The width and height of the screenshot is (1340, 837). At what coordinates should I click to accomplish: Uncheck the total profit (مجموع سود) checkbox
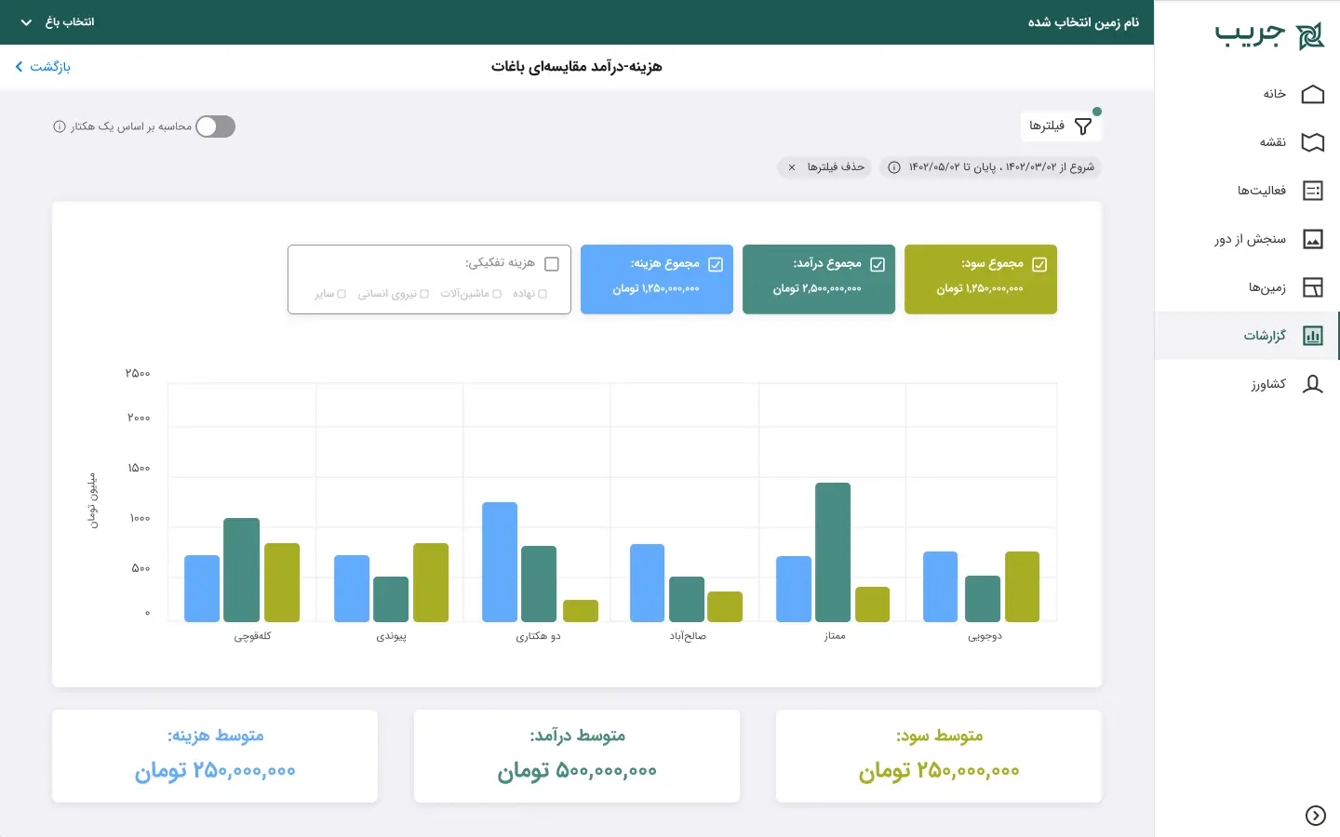coord(1039,264)
